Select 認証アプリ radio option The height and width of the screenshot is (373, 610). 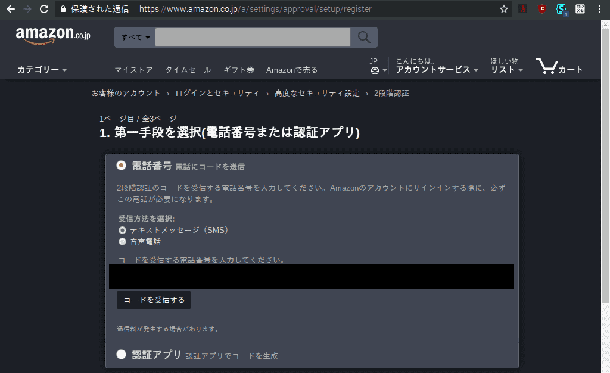click(x=121, y=354)
